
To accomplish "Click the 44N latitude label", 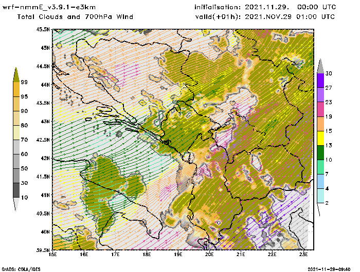I will (45, 85).
